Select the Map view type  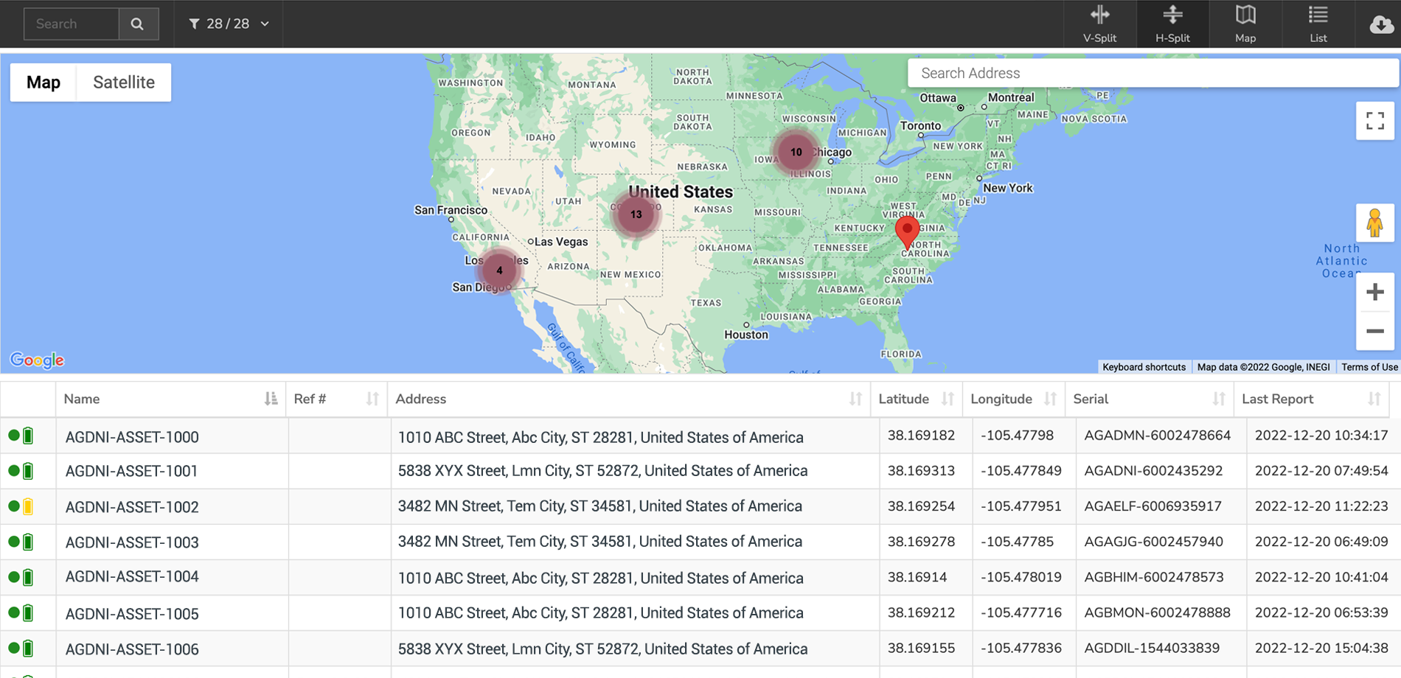[x=44, y=82]
